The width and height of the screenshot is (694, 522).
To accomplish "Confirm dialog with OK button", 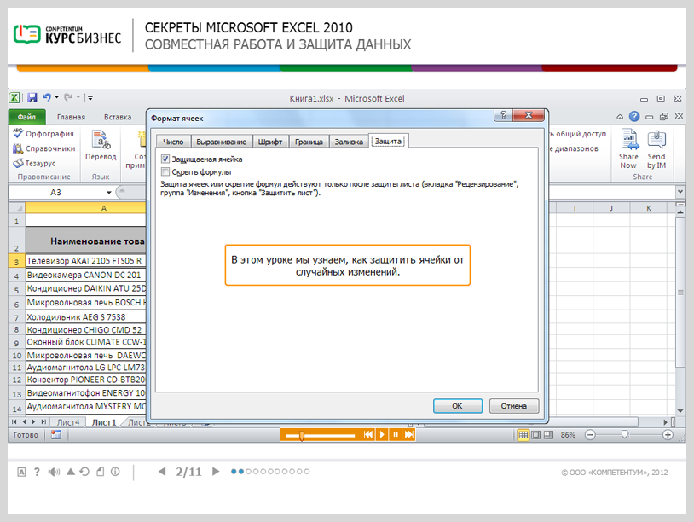I will [x=457, y=405].
